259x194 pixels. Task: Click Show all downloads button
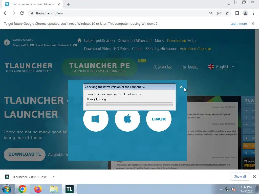240,177
